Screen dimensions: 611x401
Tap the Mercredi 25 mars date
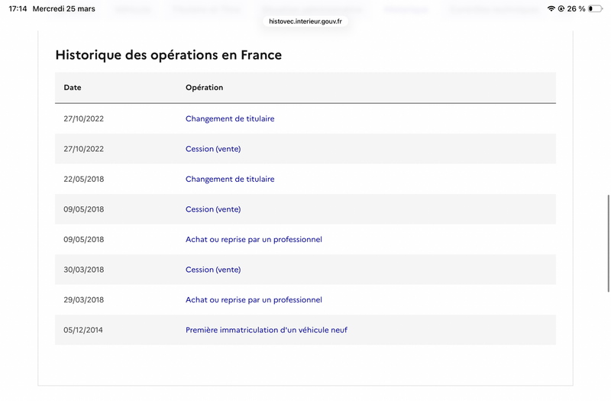coord(64,8)
